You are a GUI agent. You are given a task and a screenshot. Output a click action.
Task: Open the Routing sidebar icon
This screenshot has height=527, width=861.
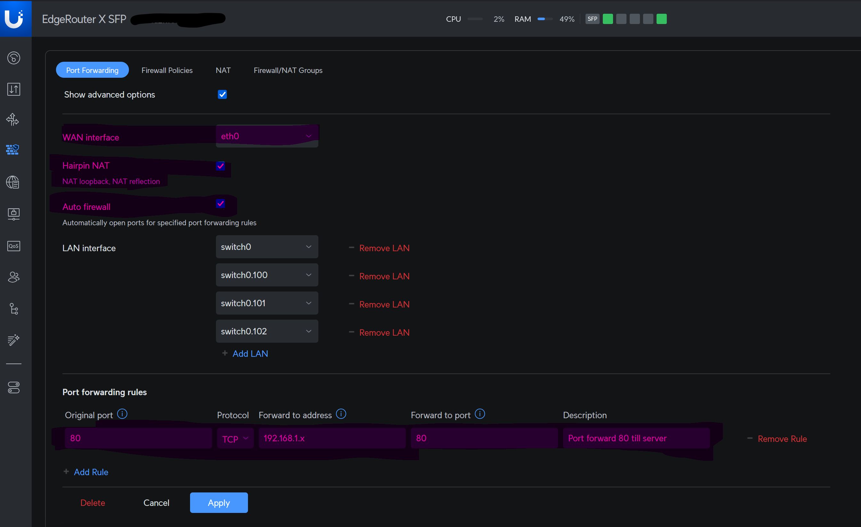coord(12,120)
